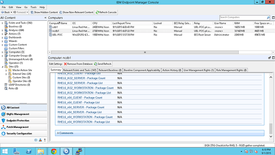Viewport: 275px width, 155px height.
Task: Expand the Analyses tree node
Action: click(x=2, y=30)
